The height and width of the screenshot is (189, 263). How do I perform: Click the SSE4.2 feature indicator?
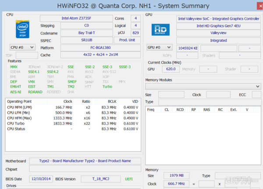tap(53, 72)
